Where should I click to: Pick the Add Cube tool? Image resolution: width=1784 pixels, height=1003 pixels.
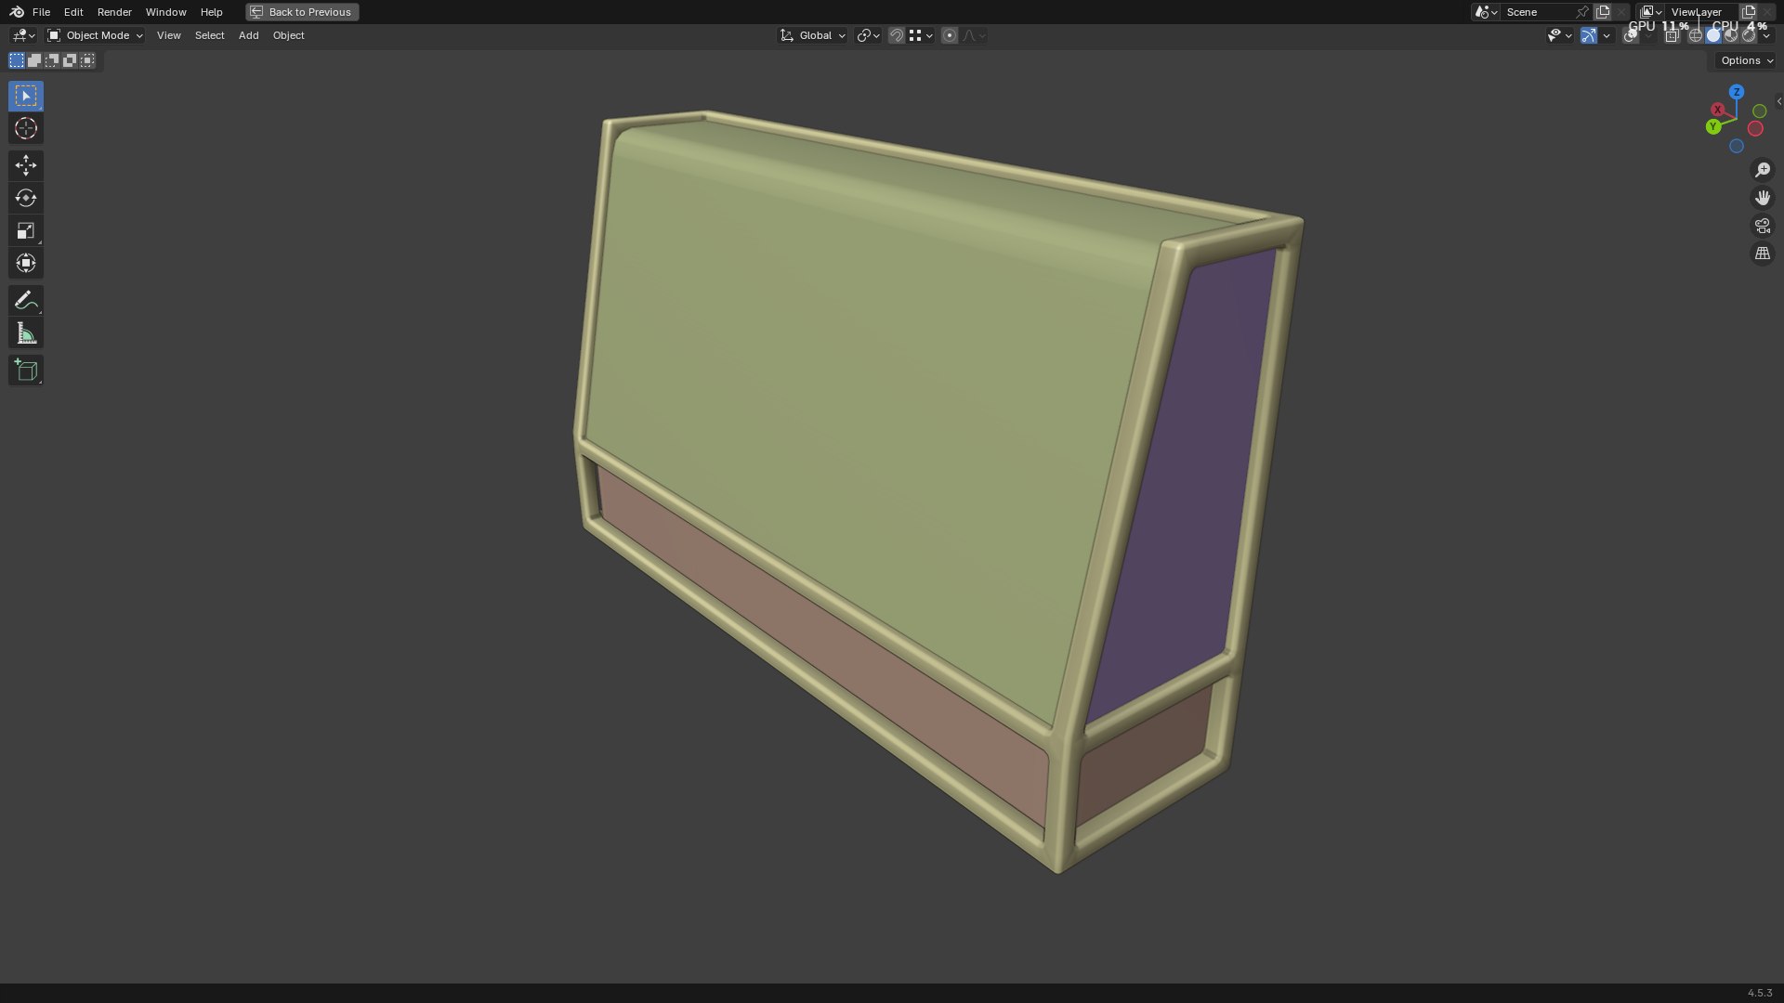click(26, 371)
